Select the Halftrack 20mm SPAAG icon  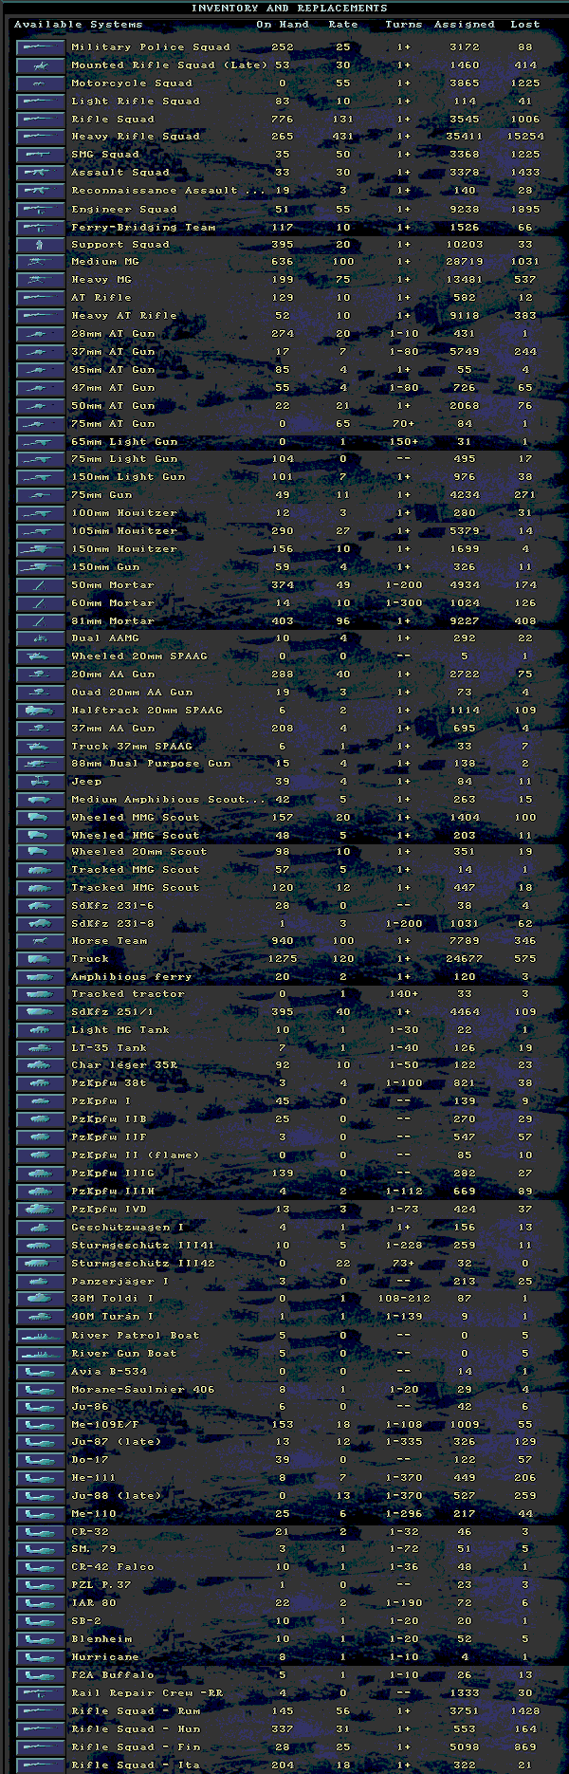click(41, 711)
